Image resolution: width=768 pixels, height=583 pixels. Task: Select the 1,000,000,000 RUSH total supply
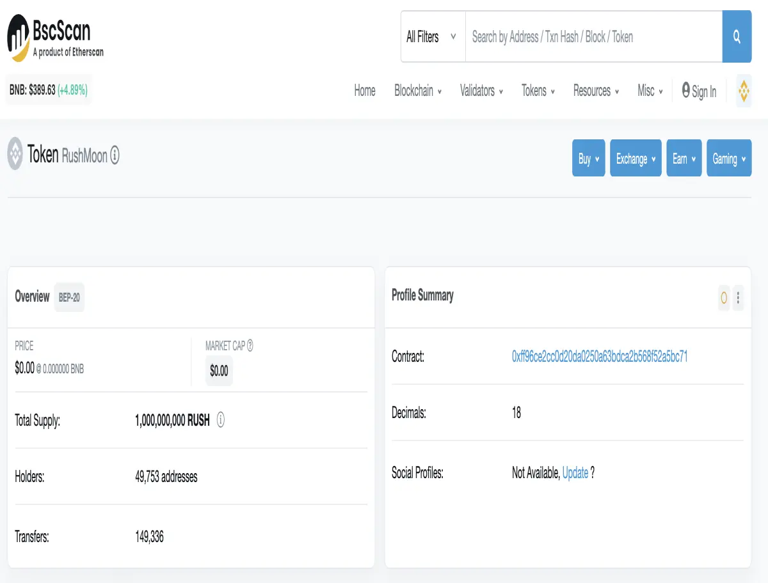click(x=172, y=421)
